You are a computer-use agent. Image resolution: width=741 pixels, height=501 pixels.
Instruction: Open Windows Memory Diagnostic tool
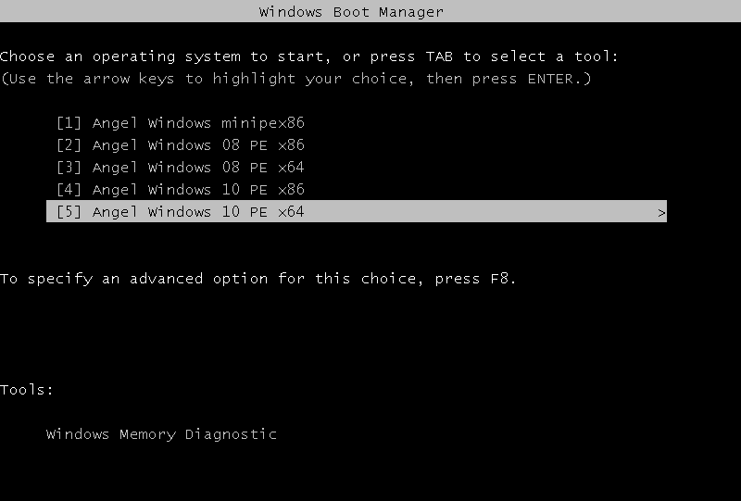tap(161, 434)
